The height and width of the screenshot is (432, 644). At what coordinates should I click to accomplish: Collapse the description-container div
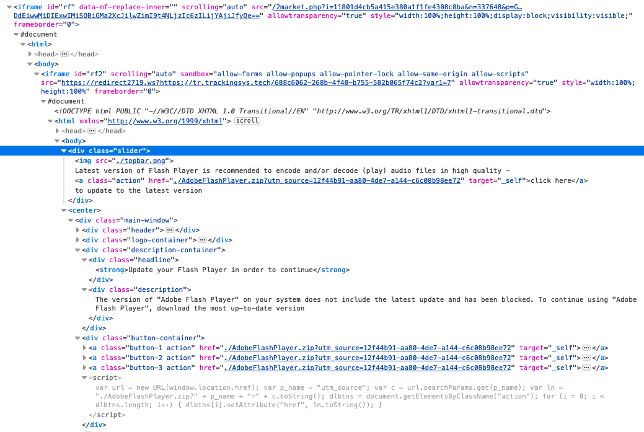(77, 250)
